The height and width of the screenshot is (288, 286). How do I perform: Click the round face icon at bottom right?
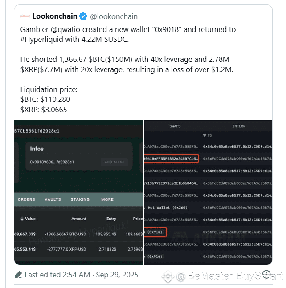click(x=266, y=274)
